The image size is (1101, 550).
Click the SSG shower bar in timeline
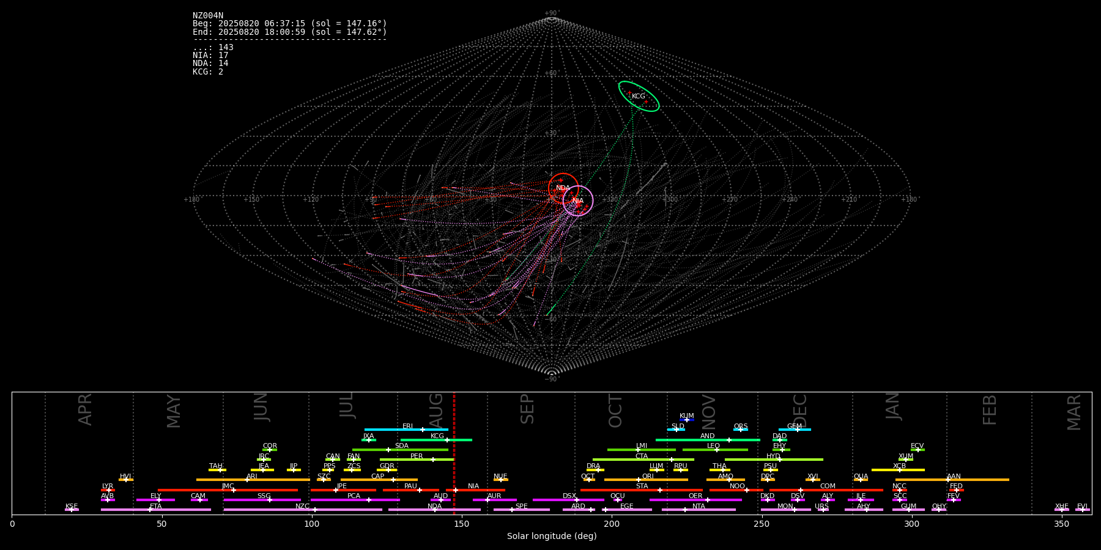pos(262,500)
